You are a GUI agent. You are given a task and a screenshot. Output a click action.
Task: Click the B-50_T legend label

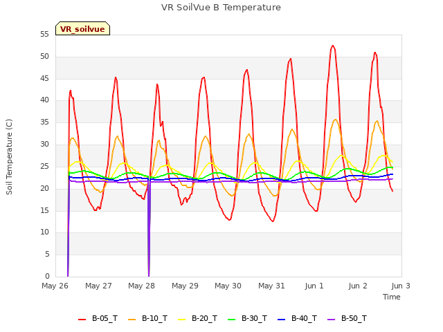(x=354, y=318)
